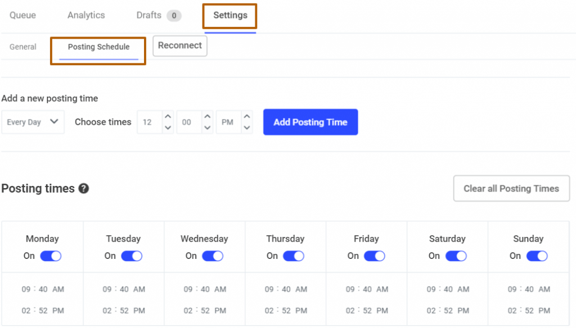Switch off Friday posting toggle
Screen dimensions: 576x328
point(375,256)
